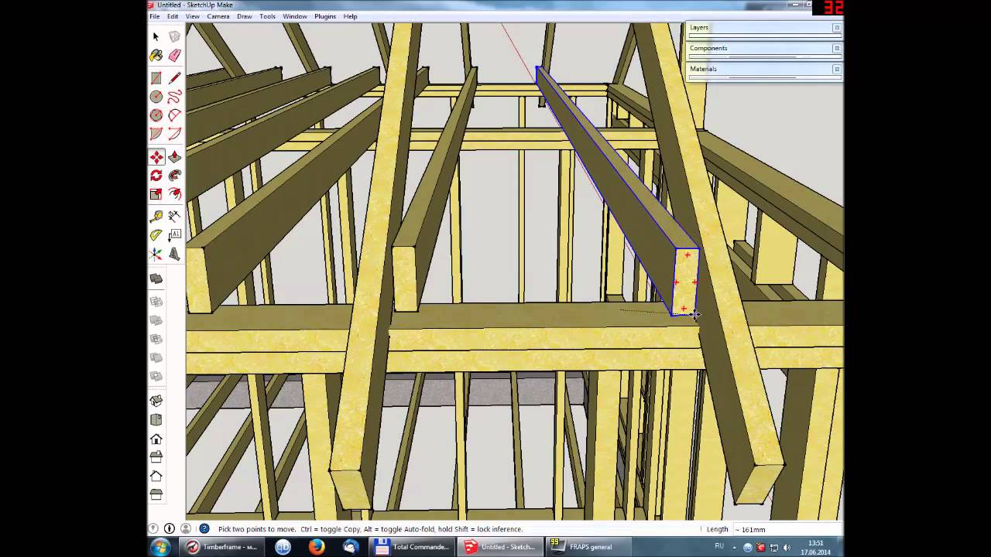Select the Protractor tool

(156, 235)
